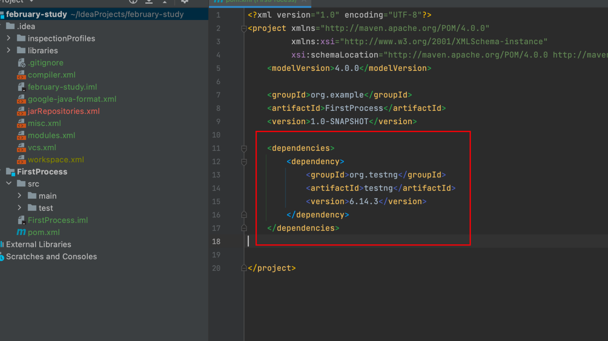
Task: Select workspace.xml in the project tree
Action: coord(56,160)
